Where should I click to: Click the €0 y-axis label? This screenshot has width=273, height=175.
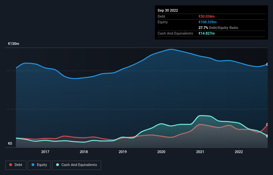click(x=10, y=143)
